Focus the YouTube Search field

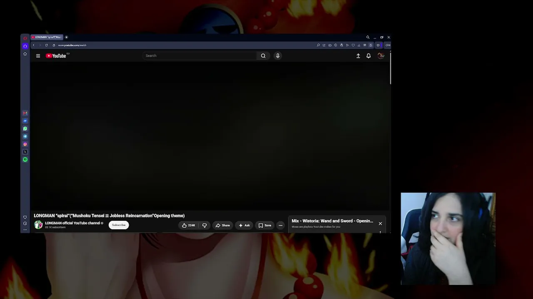click(199, 56)
